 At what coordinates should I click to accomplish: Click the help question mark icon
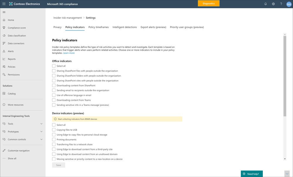pos(281,4)
